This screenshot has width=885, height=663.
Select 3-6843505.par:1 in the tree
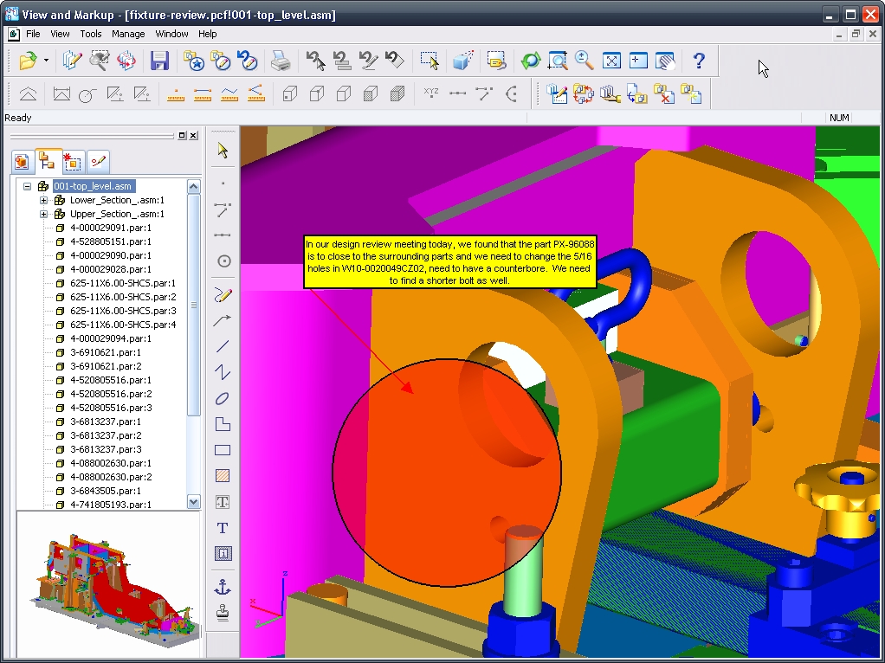pyautogui.click(x=106, y=491)
